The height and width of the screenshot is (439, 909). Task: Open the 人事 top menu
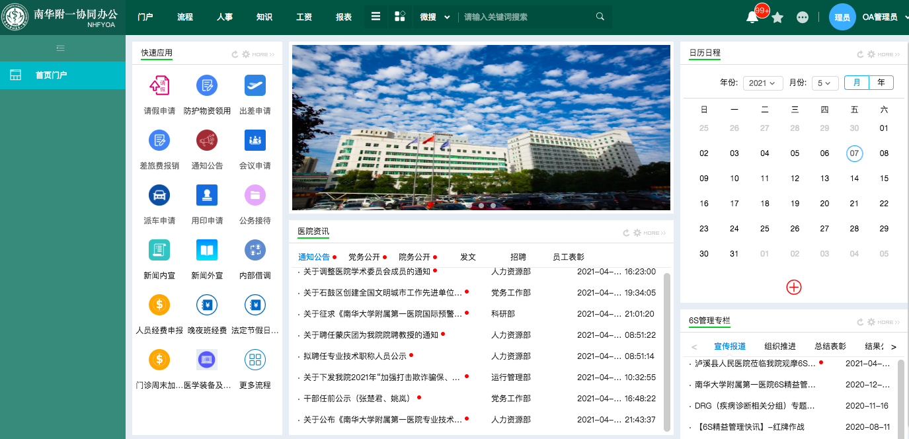click(225, 17)
